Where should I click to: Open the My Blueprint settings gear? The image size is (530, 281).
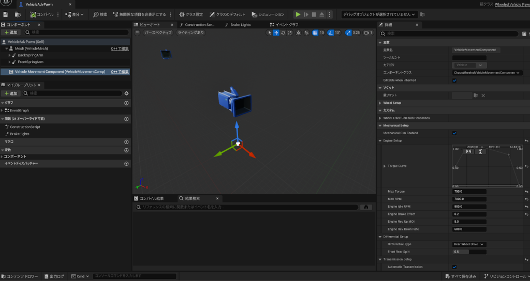coord(126,93)
